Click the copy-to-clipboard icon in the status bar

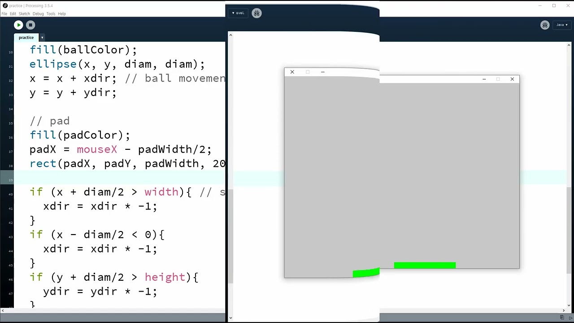click(x=562, y=317)
